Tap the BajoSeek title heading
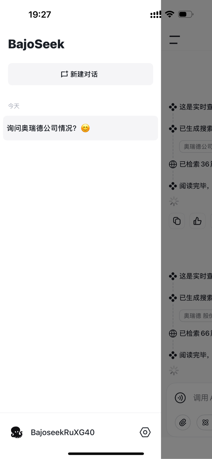Image resolution: width=212 pixels, height=459 pixels. coord(36,44)
